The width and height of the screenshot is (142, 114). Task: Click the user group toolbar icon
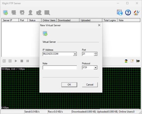(x=39, y=13)
